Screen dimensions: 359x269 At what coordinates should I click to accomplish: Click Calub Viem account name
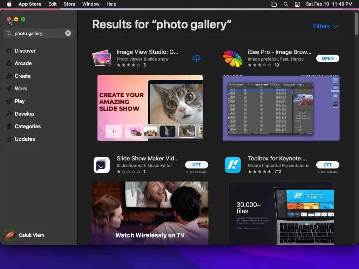(x=31, y=235)
